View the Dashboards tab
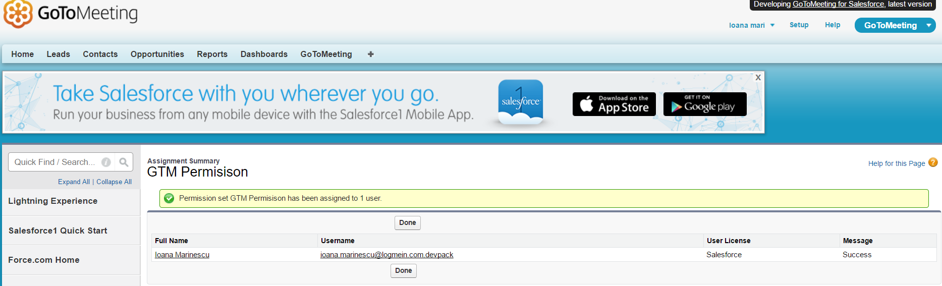 [x=264, y=54]
